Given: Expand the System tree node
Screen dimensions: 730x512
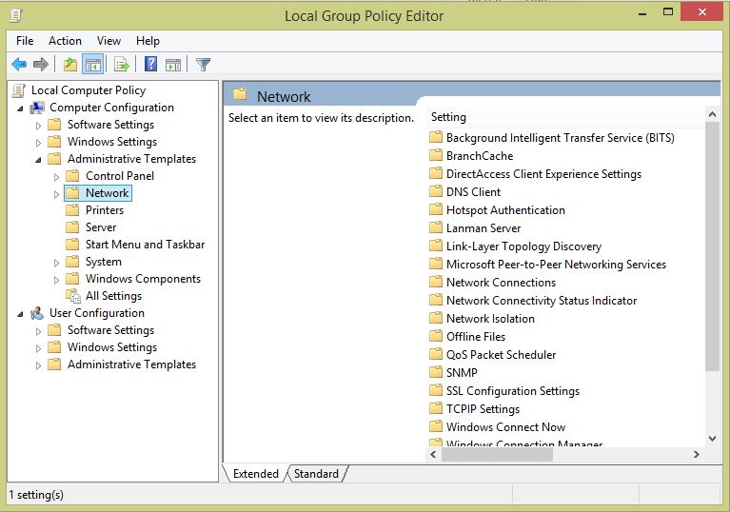Looking at the screenshot, I should [56, 263].
